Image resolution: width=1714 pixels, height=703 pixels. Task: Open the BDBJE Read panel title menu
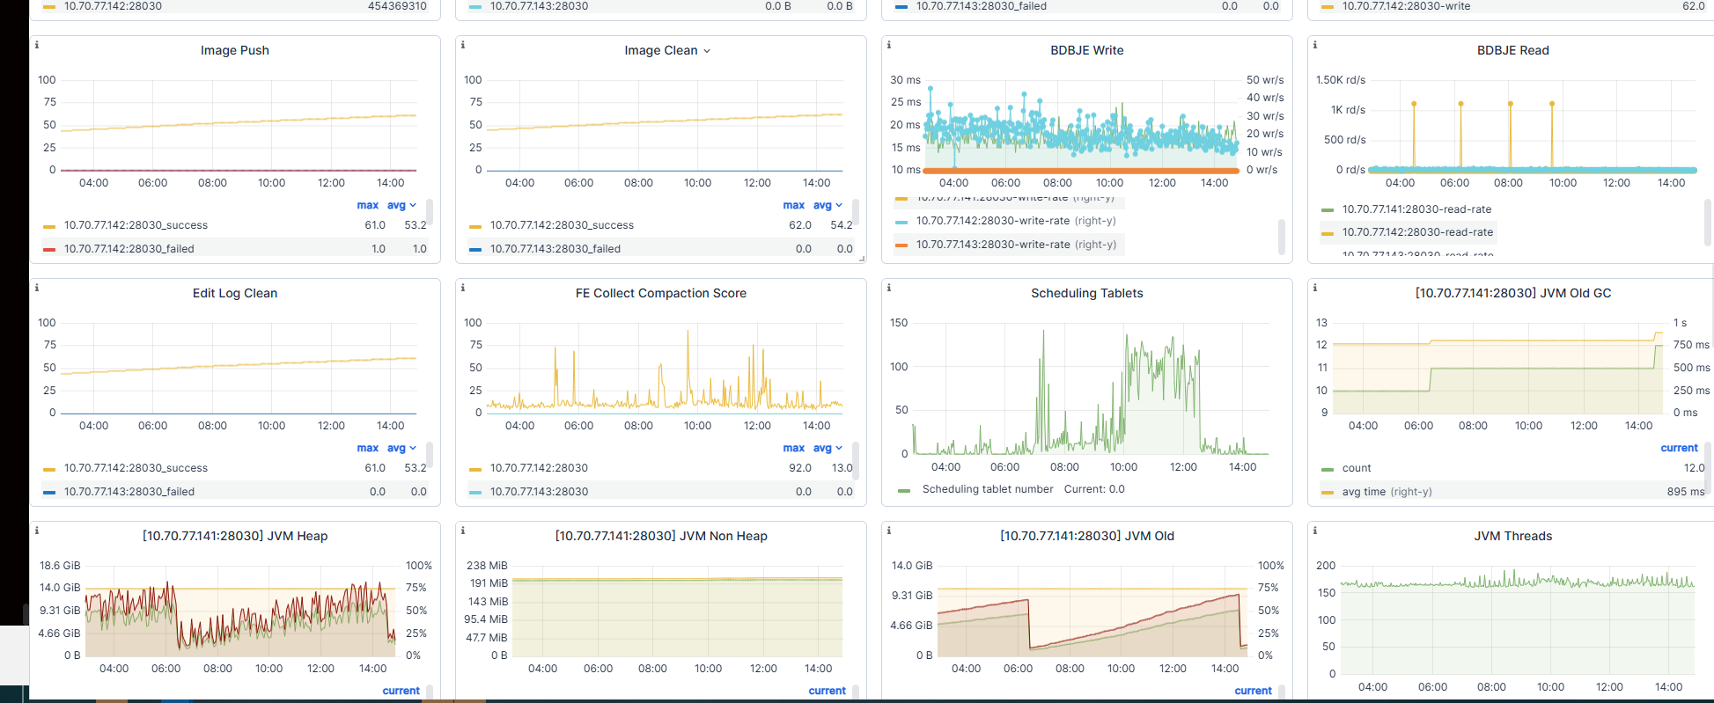[1512, 50]
